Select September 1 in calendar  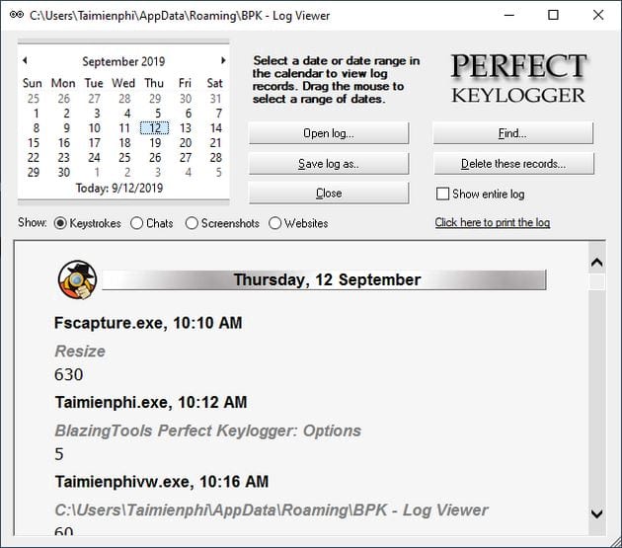click(36, 114)
